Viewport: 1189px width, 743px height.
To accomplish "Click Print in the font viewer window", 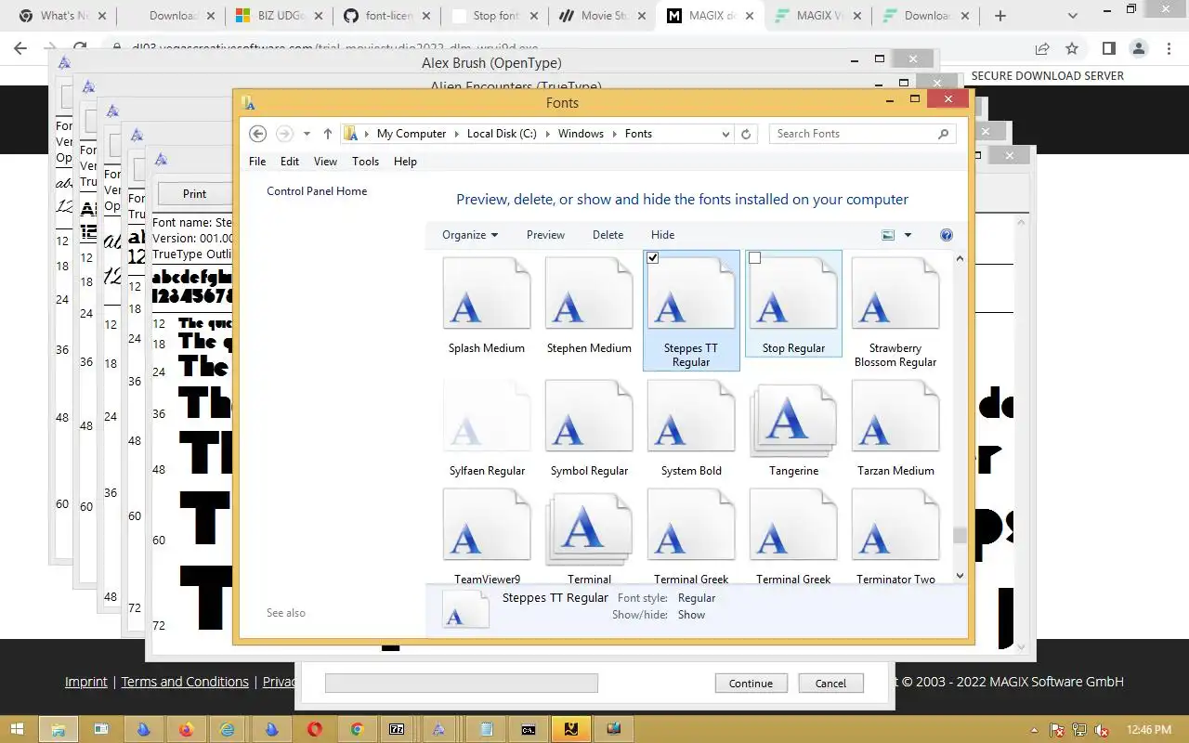I will tap(194, 194).
